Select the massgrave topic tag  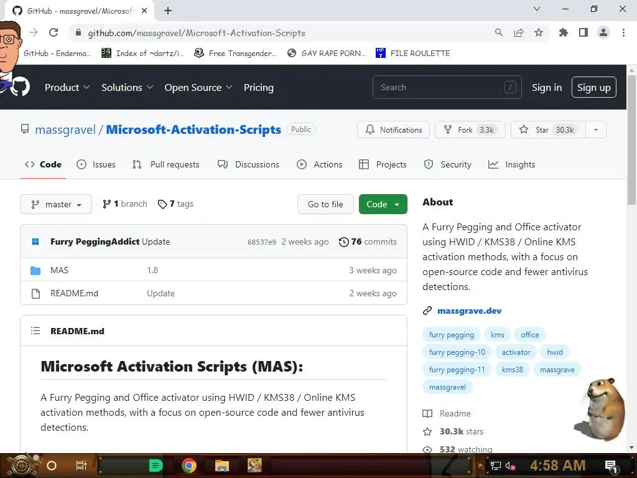(x=557, y=370)
